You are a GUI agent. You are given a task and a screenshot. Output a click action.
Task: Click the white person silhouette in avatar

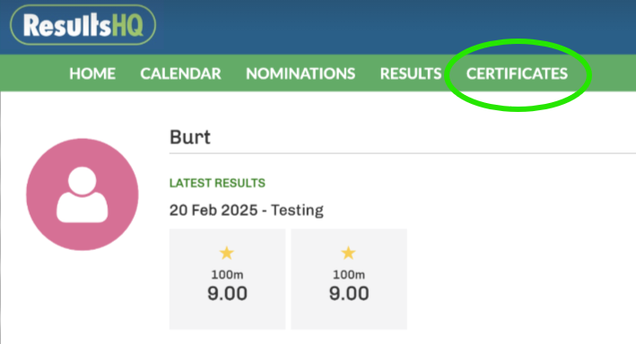83,195
